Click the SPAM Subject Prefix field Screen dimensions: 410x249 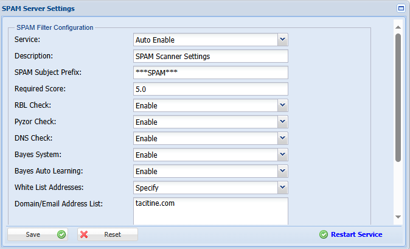[x=210, y=72]
